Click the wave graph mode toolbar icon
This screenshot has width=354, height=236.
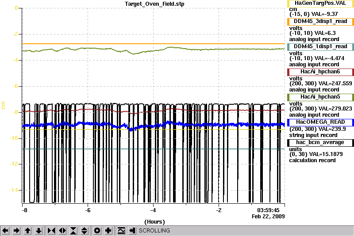pos(121,231)
